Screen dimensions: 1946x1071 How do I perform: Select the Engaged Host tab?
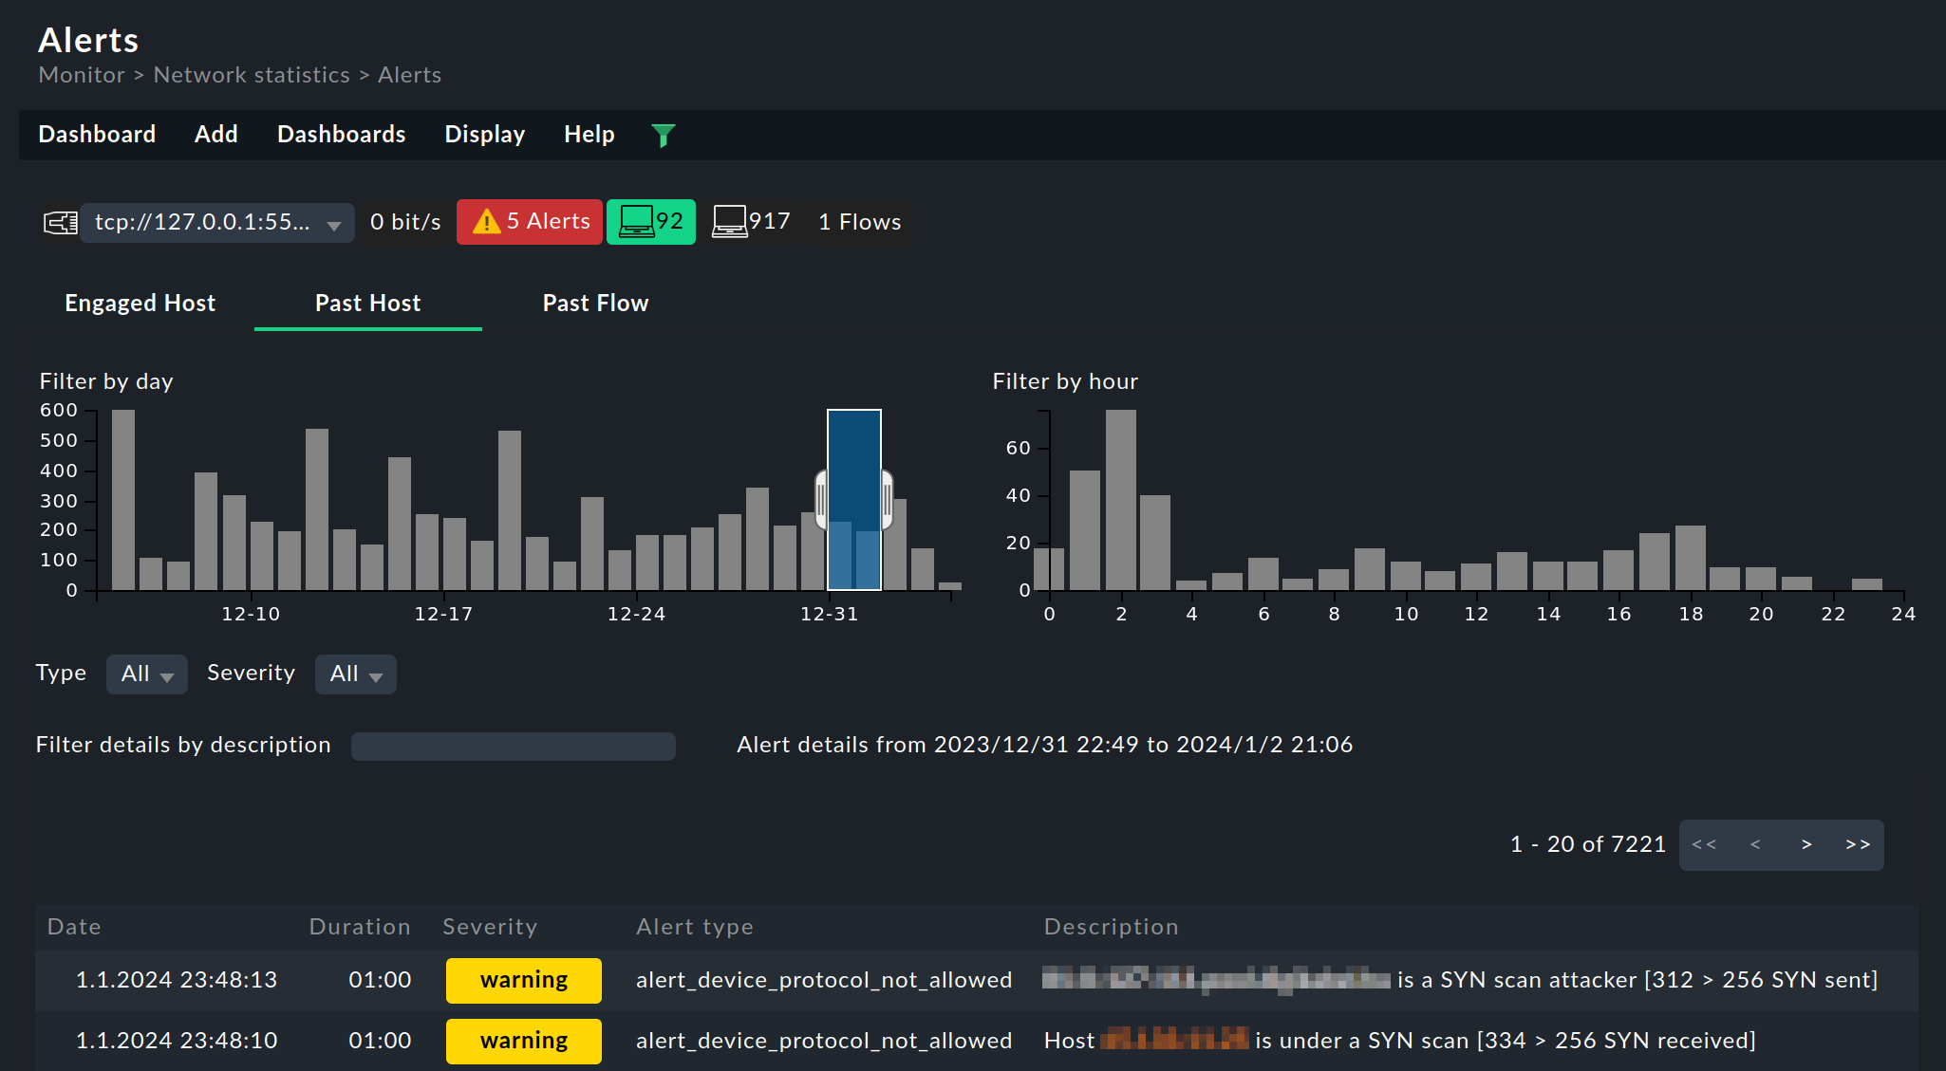coord(141,302)
